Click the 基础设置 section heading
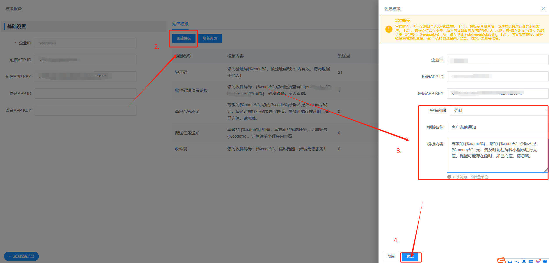The width and height of the screenshot is (549, 263). pyautogui.click(x=17, y=26)
